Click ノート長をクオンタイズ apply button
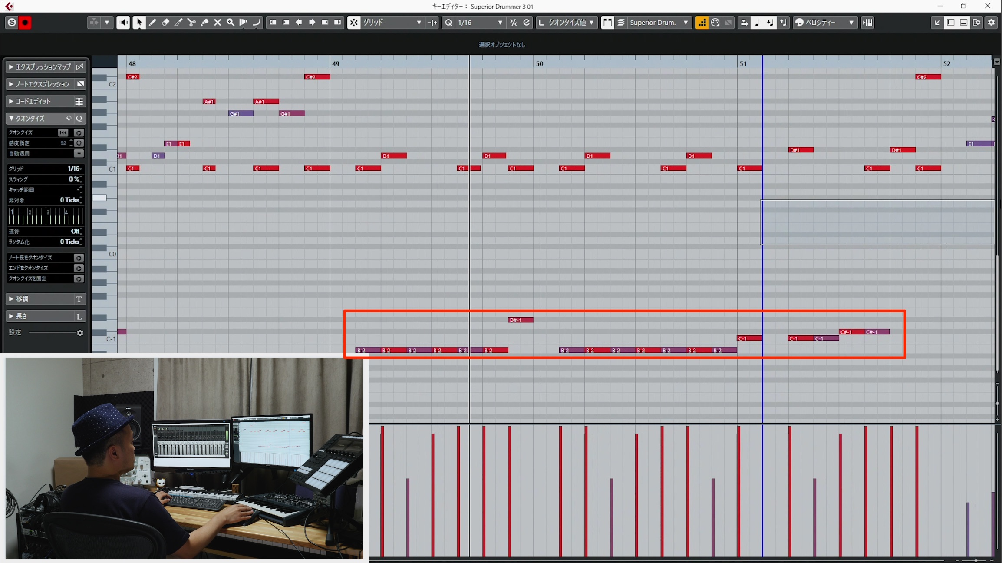The image size is (1002, 563). coord(79,258)
